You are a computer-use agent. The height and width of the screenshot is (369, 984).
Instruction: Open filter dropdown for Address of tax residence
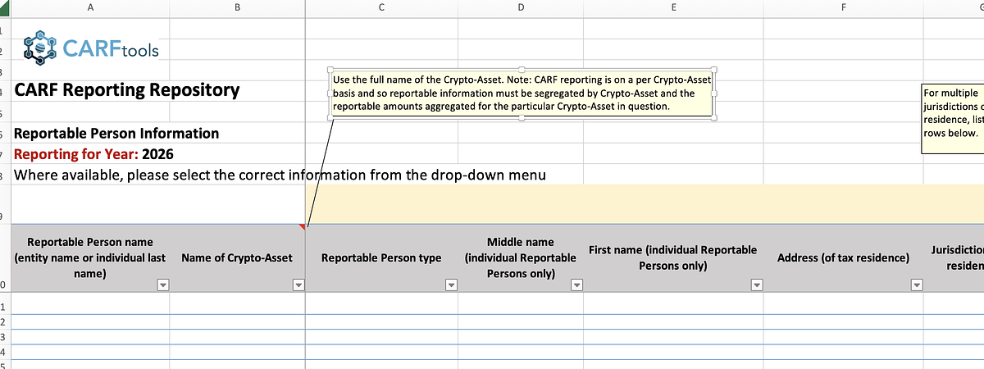[x=916, y=285]
